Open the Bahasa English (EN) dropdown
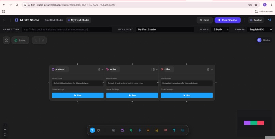Screen dimensions: 275x139 [x=260, y=29]
